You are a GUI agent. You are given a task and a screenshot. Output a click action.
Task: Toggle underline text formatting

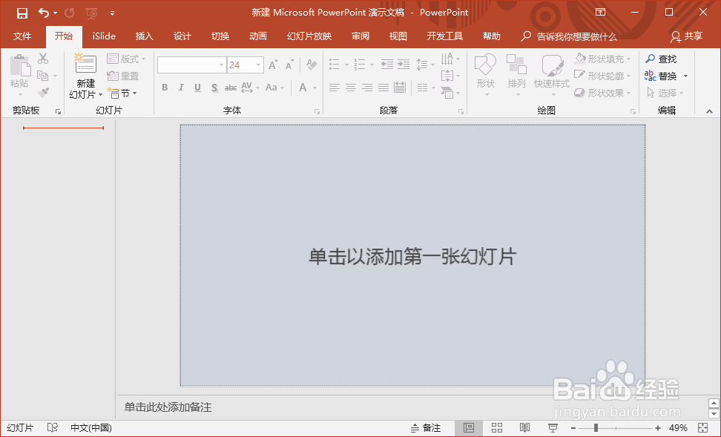(197, 88)
